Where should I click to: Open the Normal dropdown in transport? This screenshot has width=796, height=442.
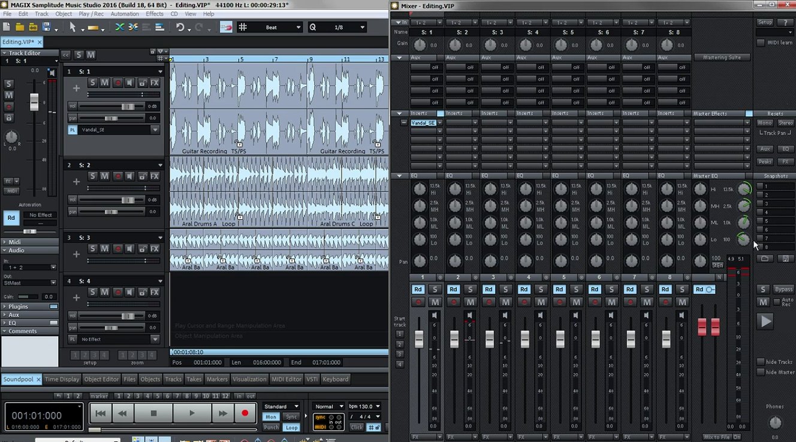click(329, 406)
